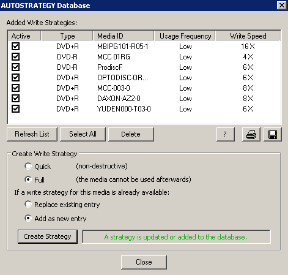Select the Quick non-destructive radio option
Screen dimensions: 288x275
(x=28, y=166)
